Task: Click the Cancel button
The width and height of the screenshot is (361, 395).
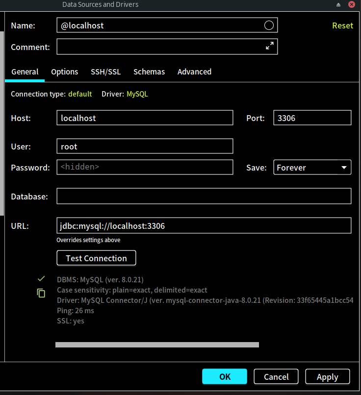Action: (276, 376)
